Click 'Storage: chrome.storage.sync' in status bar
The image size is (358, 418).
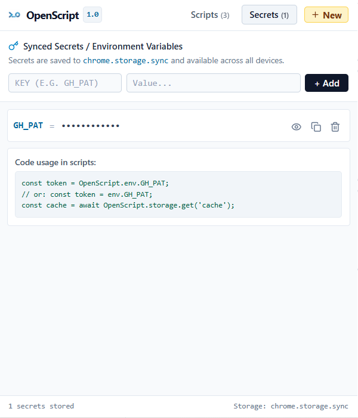[x=291, y=406]
